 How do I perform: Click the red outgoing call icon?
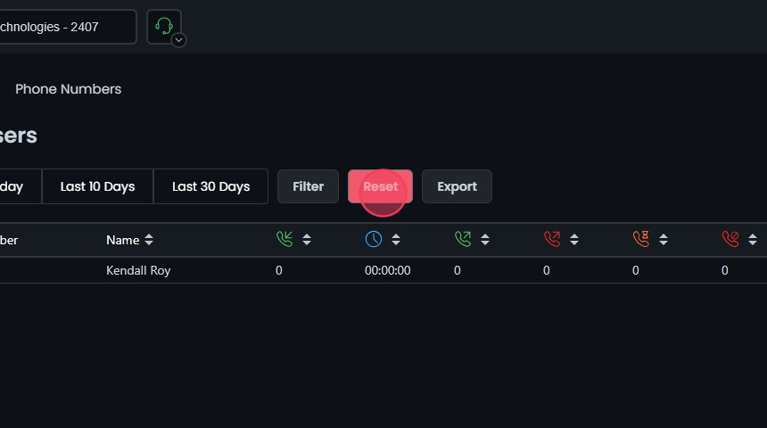click(x=552, y=239)
